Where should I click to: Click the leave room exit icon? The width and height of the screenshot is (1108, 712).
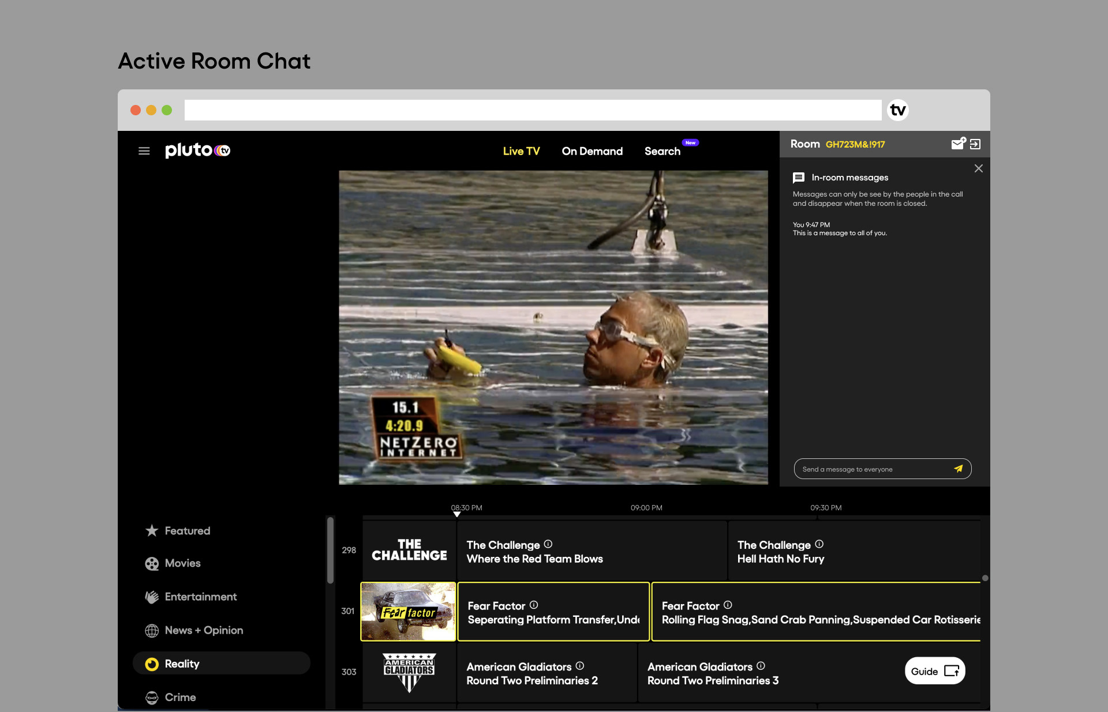pyautogui.click(x=975, y=144)
